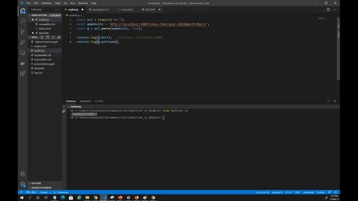Select the Terminal panel tab
Viewport: 358px width, 201px height.
(x=71, y=101)
